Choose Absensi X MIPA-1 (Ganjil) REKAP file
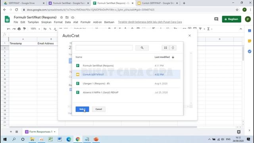The image size is (254, 143). (126, 93)
